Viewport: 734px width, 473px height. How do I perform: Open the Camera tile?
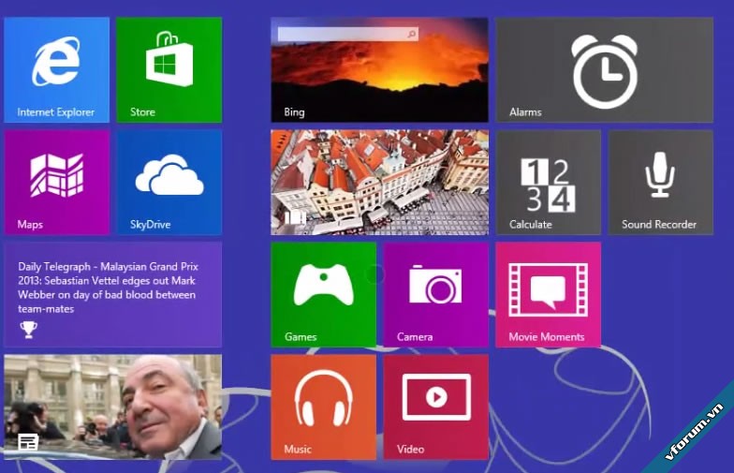[436, 294]
